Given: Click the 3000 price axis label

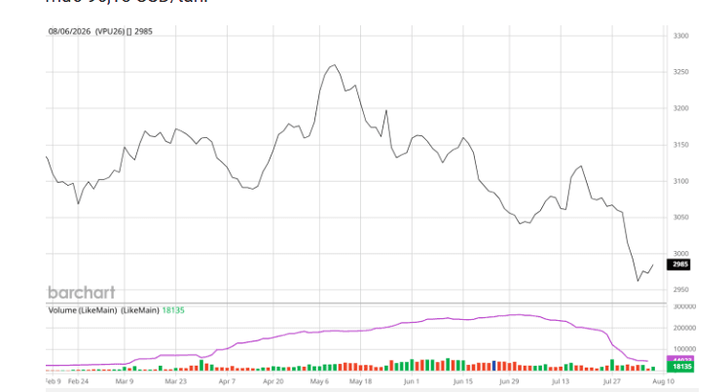Looking at the screenshot, I should [680, 254].
